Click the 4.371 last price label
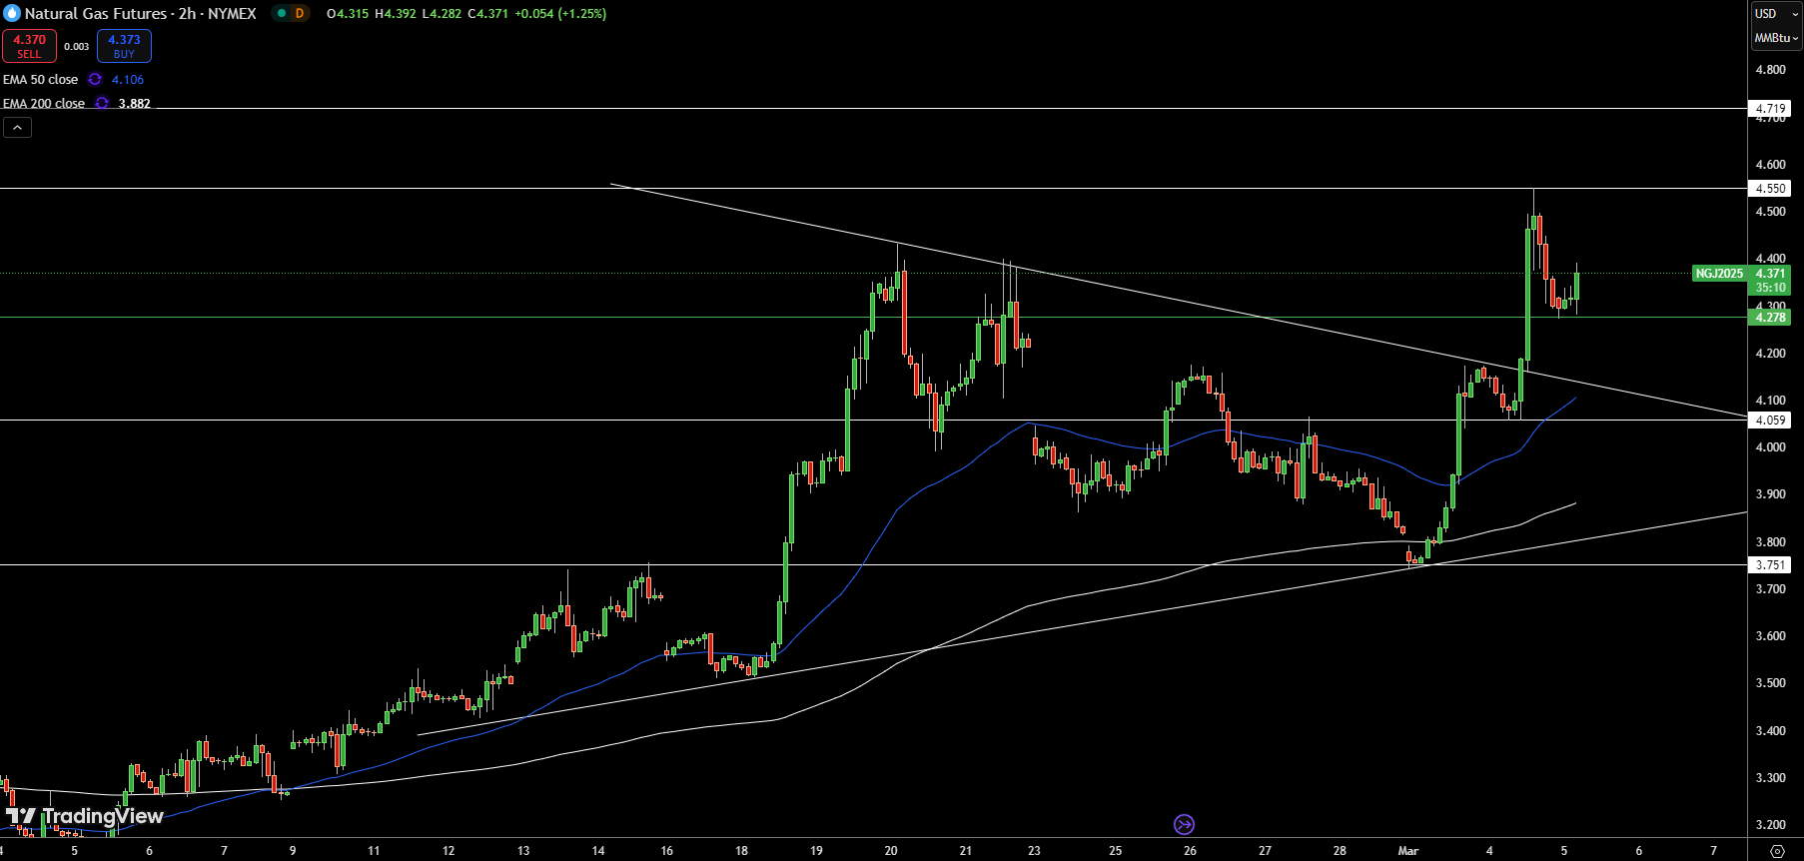This screenshot has width=1804, height=861. point(1770,273)
